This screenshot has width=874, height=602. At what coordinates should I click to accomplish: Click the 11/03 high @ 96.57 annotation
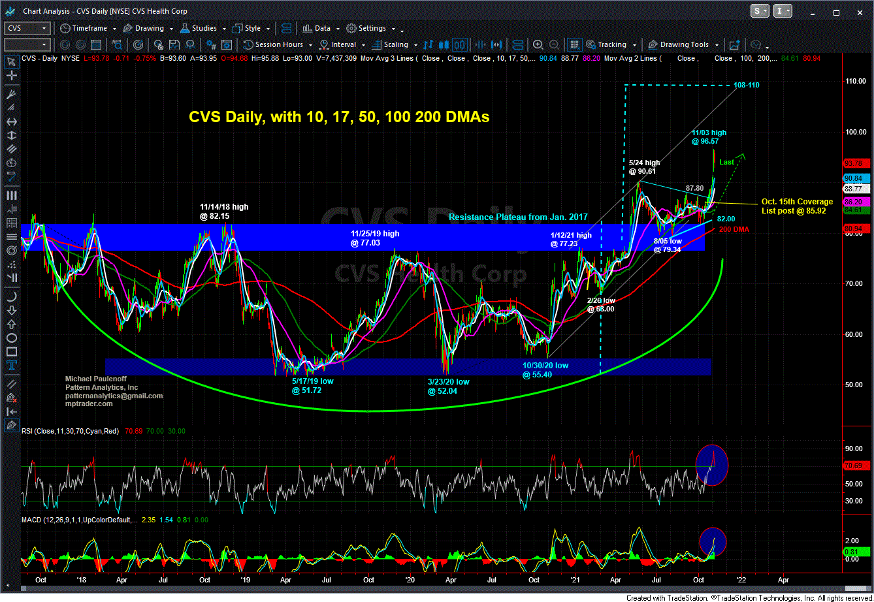[709, 137]
